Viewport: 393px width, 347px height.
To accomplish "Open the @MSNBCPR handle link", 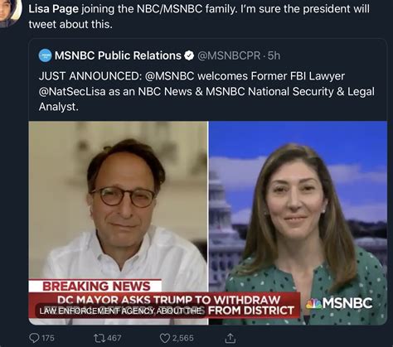I will (229, 55).
